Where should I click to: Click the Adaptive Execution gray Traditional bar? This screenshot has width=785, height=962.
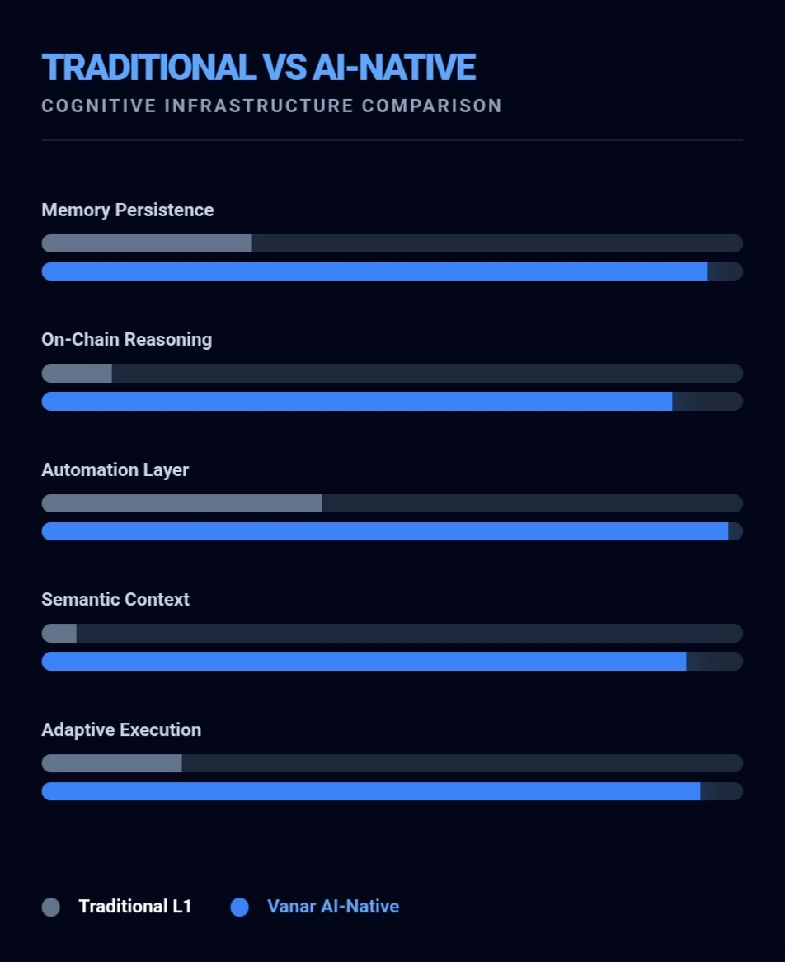(x=111, y=763)
